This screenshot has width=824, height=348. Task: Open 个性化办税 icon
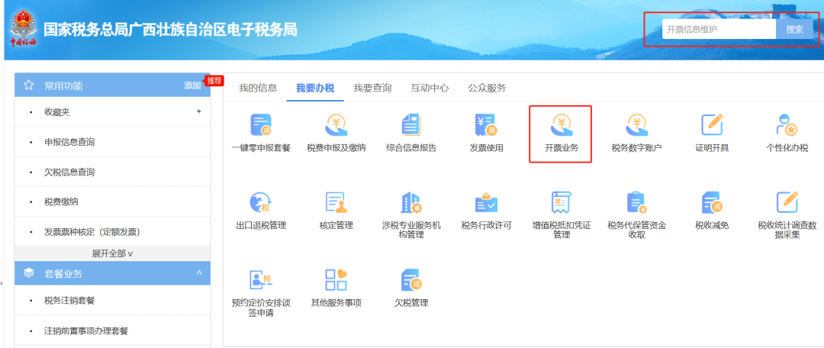(x=787, y=125)
